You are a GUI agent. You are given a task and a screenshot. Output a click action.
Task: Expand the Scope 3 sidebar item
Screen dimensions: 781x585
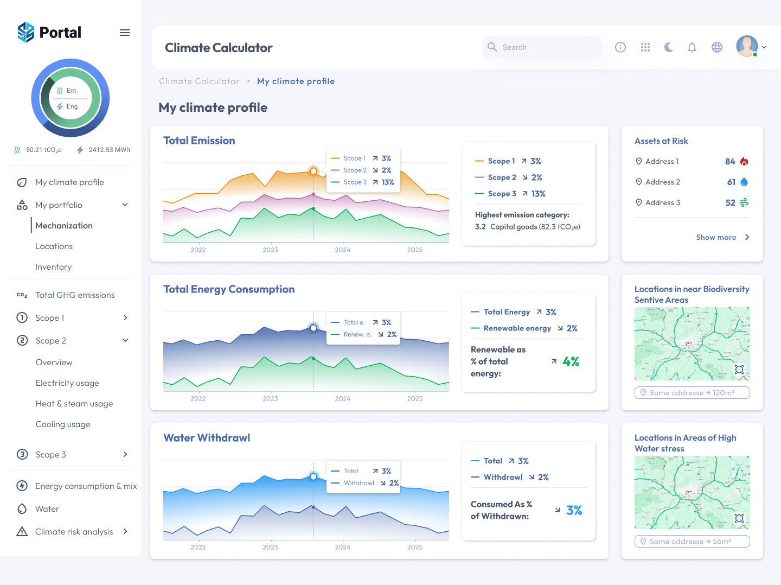(x=125, y=454)
